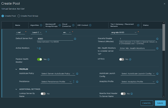
Task: Open the Select Persistence Profile dropdown
Action: point(56,82)
